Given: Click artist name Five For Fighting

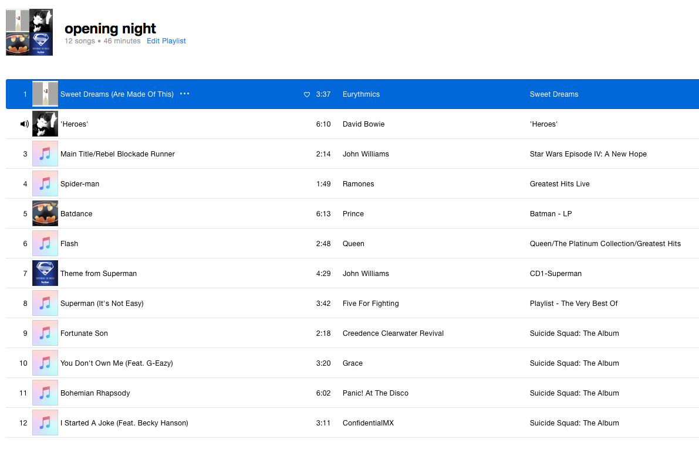Looking at the screenshot, I should (x=370, y=304).
